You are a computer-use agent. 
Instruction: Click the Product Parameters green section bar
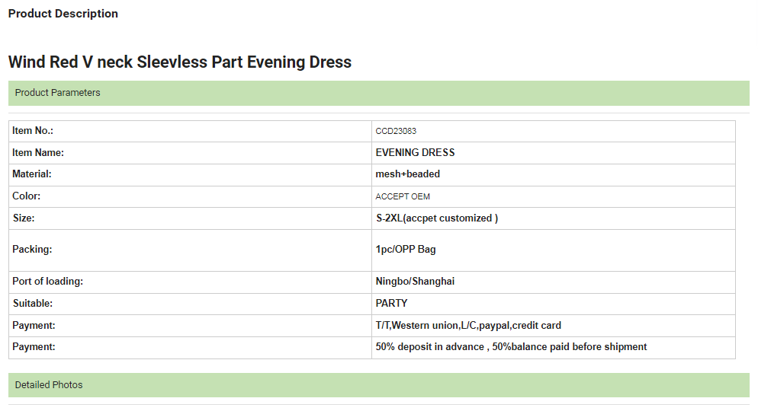point(379,93)
